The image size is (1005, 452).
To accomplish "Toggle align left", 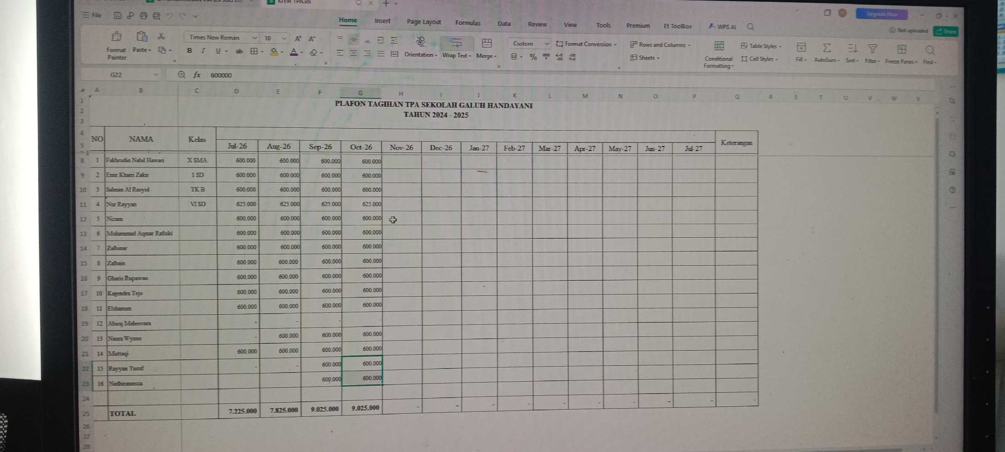I will click(340, 53).
